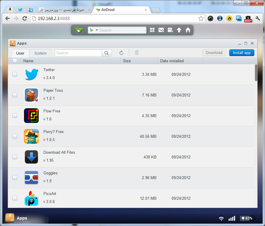
Task: Sort by Size column header
Action: tap(139, 61)
